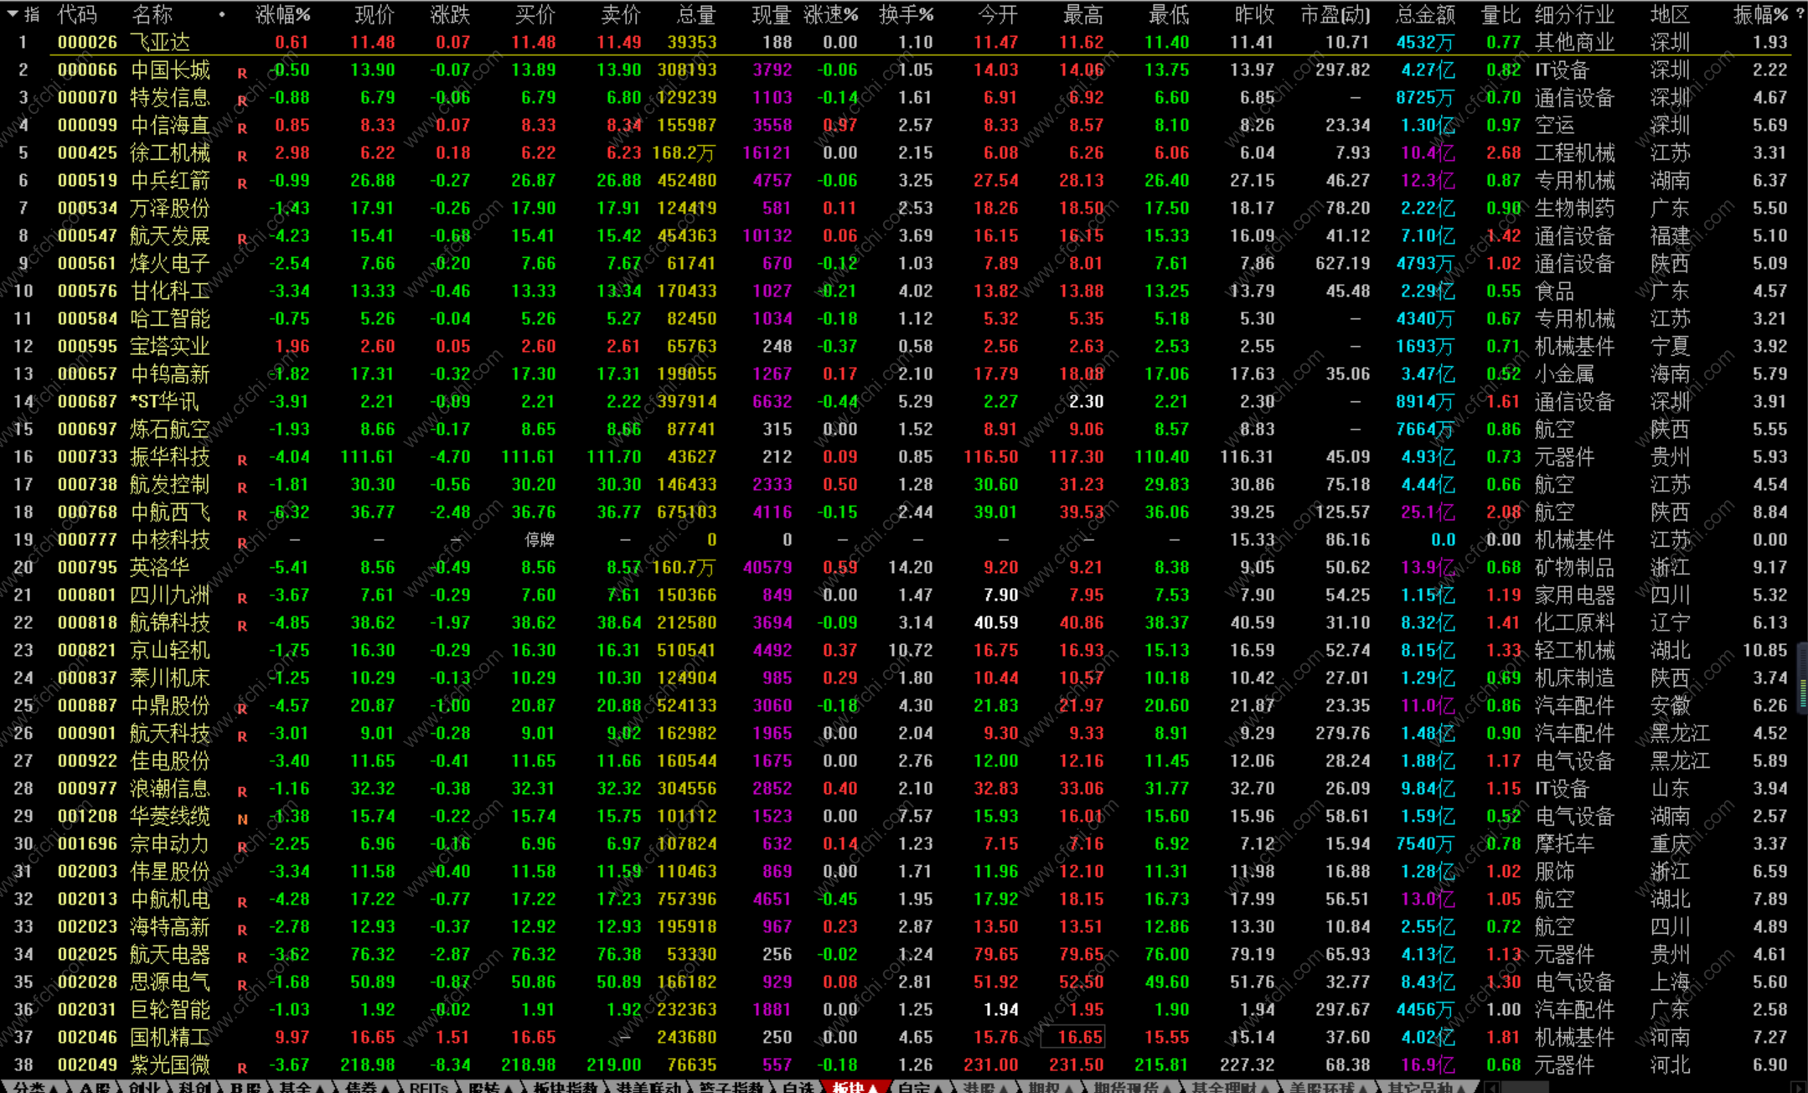The width and height of the screenshot is (1808, 1093).
Task: Click the R marker beside 振华科技
Action: pos(242,461)
